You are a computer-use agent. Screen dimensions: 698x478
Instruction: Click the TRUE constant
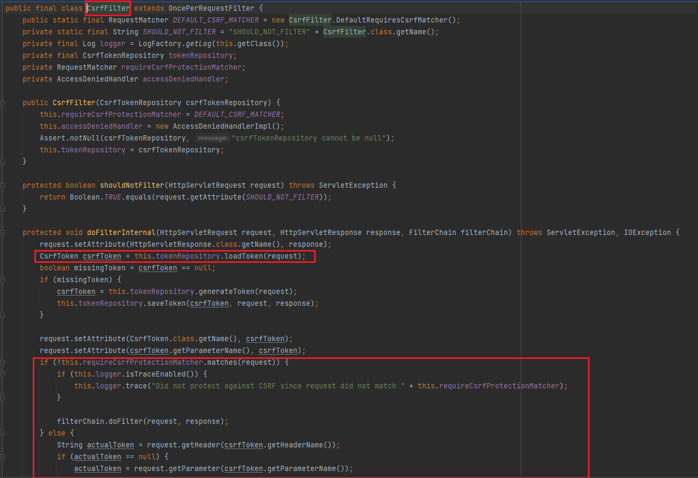coord(113,197)
